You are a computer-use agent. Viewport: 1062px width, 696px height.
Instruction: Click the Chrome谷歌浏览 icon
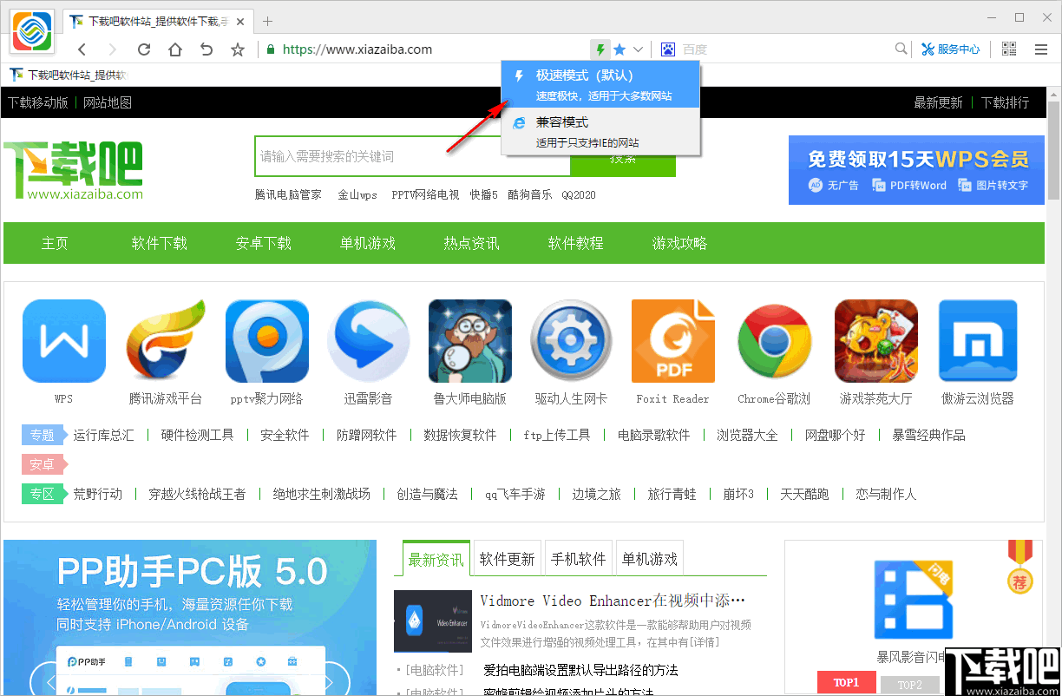(774, 341)
